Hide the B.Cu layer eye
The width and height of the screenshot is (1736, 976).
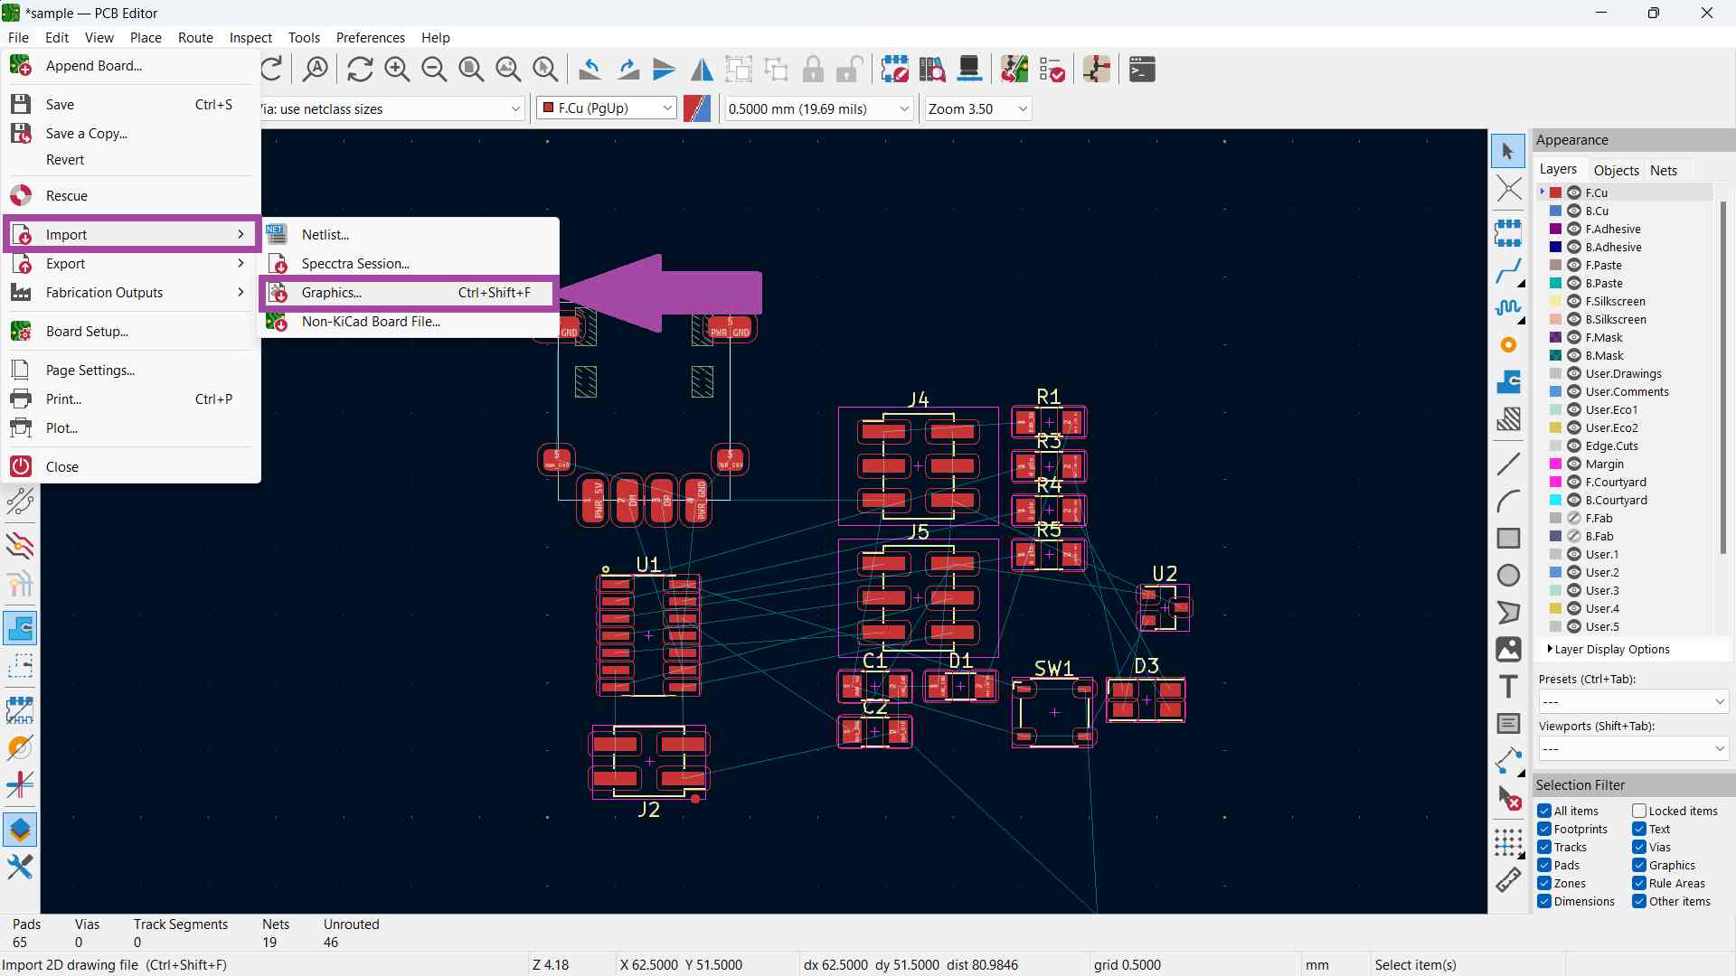click(x=1574, y=211)
